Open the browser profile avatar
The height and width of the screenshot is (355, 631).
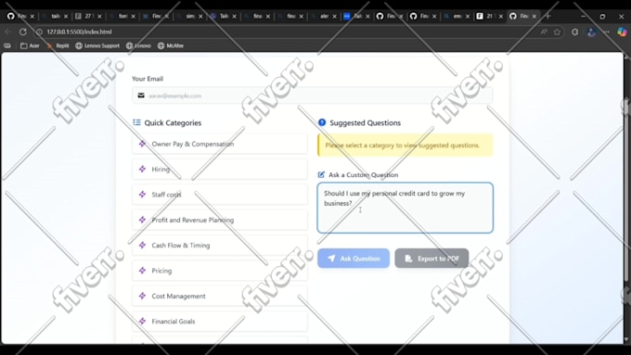click(591, 32)
